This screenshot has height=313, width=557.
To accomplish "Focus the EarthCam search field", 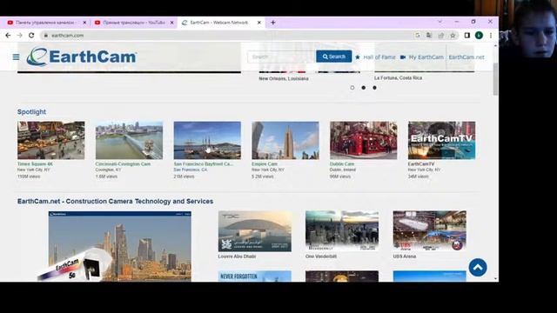I will pos(282,57).
